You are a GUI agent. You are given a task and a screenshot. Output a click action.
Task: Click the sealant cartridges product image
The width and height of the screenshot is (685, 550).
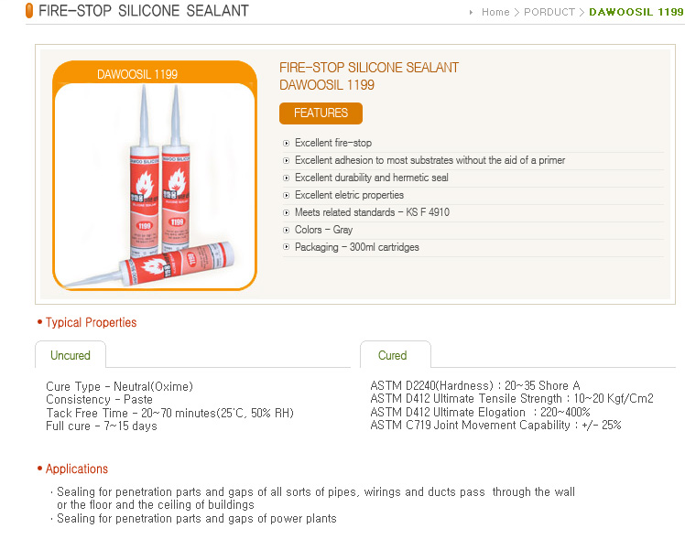pos(155,186)
